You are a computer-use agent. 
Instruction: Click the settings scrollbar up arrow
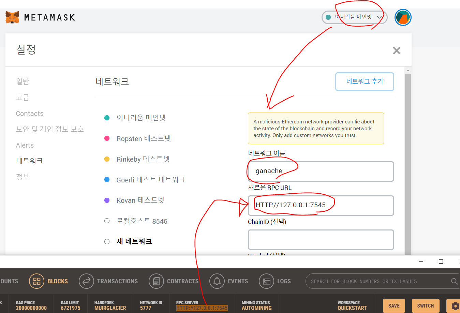click(408, 70)
